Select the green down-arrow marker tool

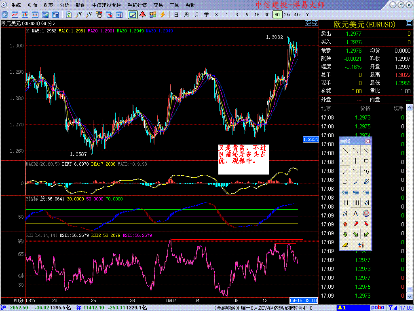click(x=345, y=234)
